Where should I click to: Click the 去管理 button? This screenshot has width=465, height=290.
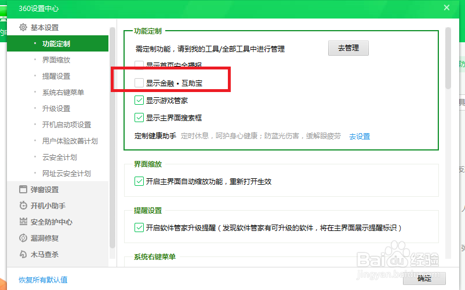[348, 48]
